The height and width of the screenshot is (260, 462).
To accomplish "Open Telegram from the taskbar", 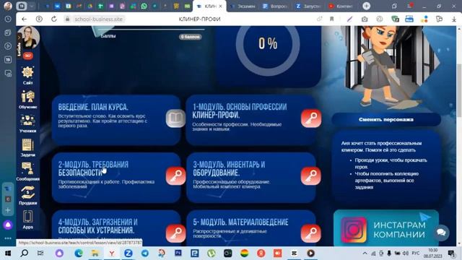I will (144, 253).
